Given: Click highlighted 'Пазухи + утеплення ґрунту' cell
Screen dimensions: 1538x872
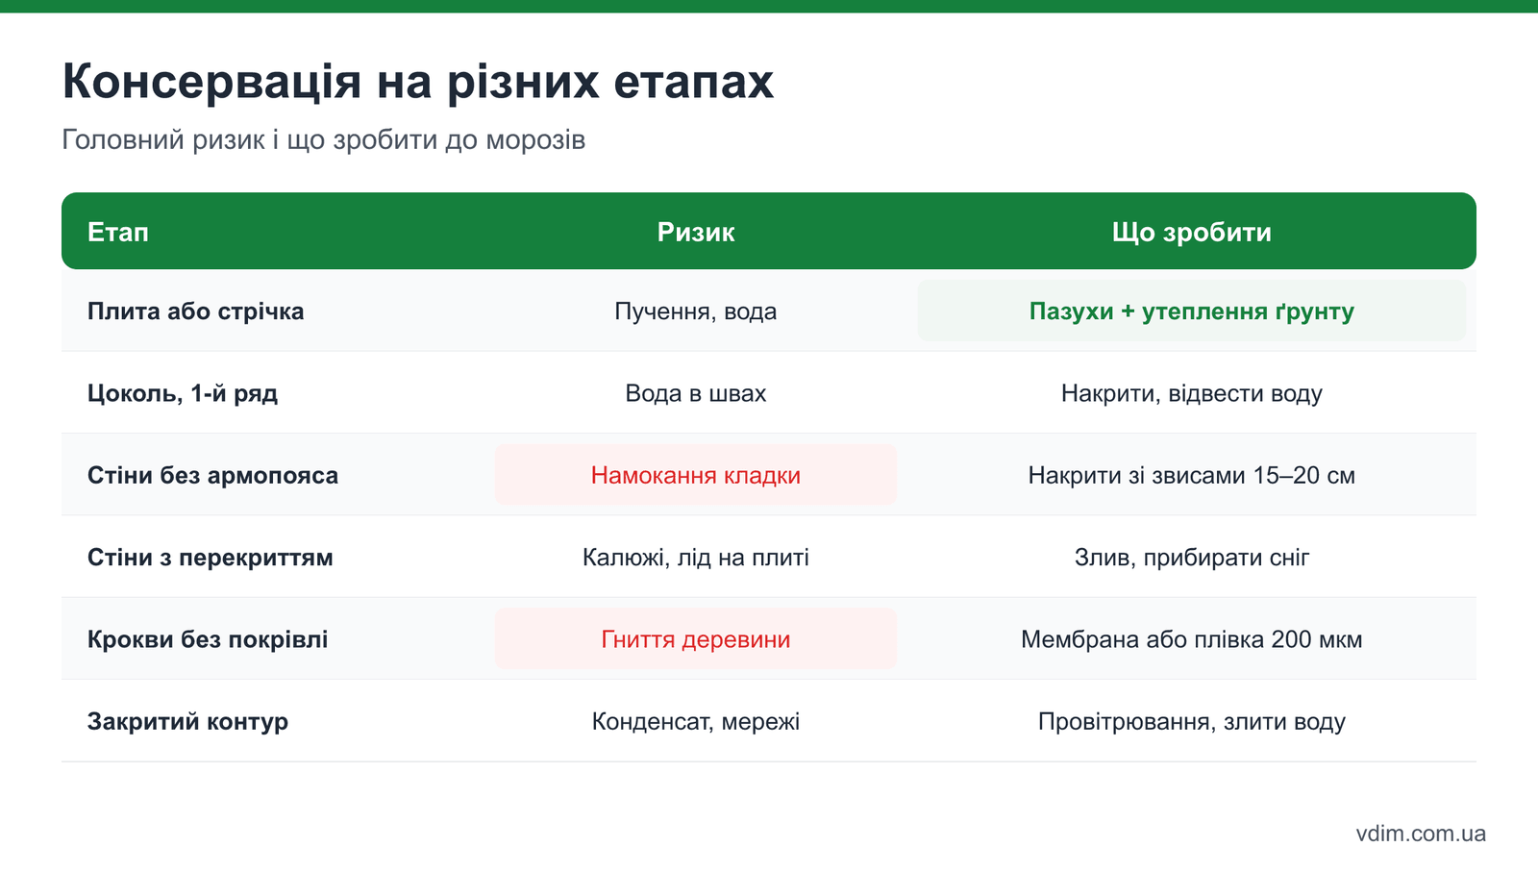Looking at the screenshot, I should [x=1192, y=311].
